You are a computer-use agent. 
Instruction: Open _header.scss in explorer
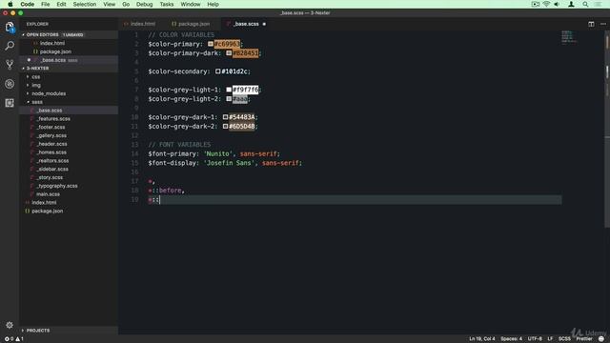pos(51,144)
